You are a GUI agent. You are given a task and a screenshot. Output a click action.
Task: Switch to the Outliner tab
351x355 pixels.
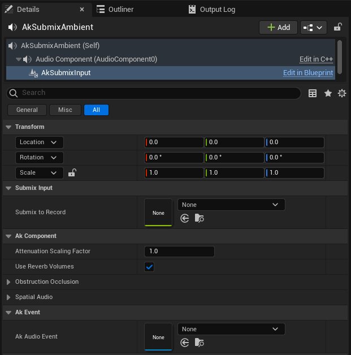point(115,10)
